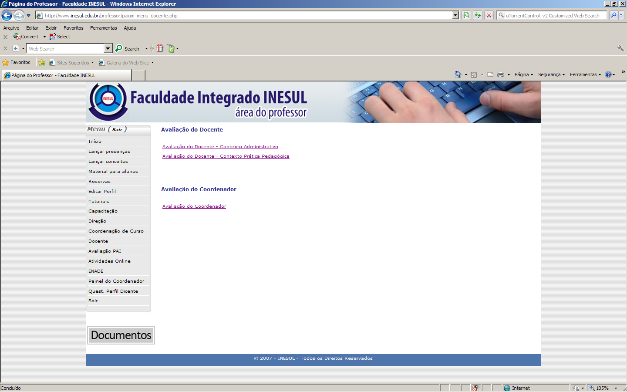
Task: Click the add to favorites bar star icon
Action: [x=42, y=63]
